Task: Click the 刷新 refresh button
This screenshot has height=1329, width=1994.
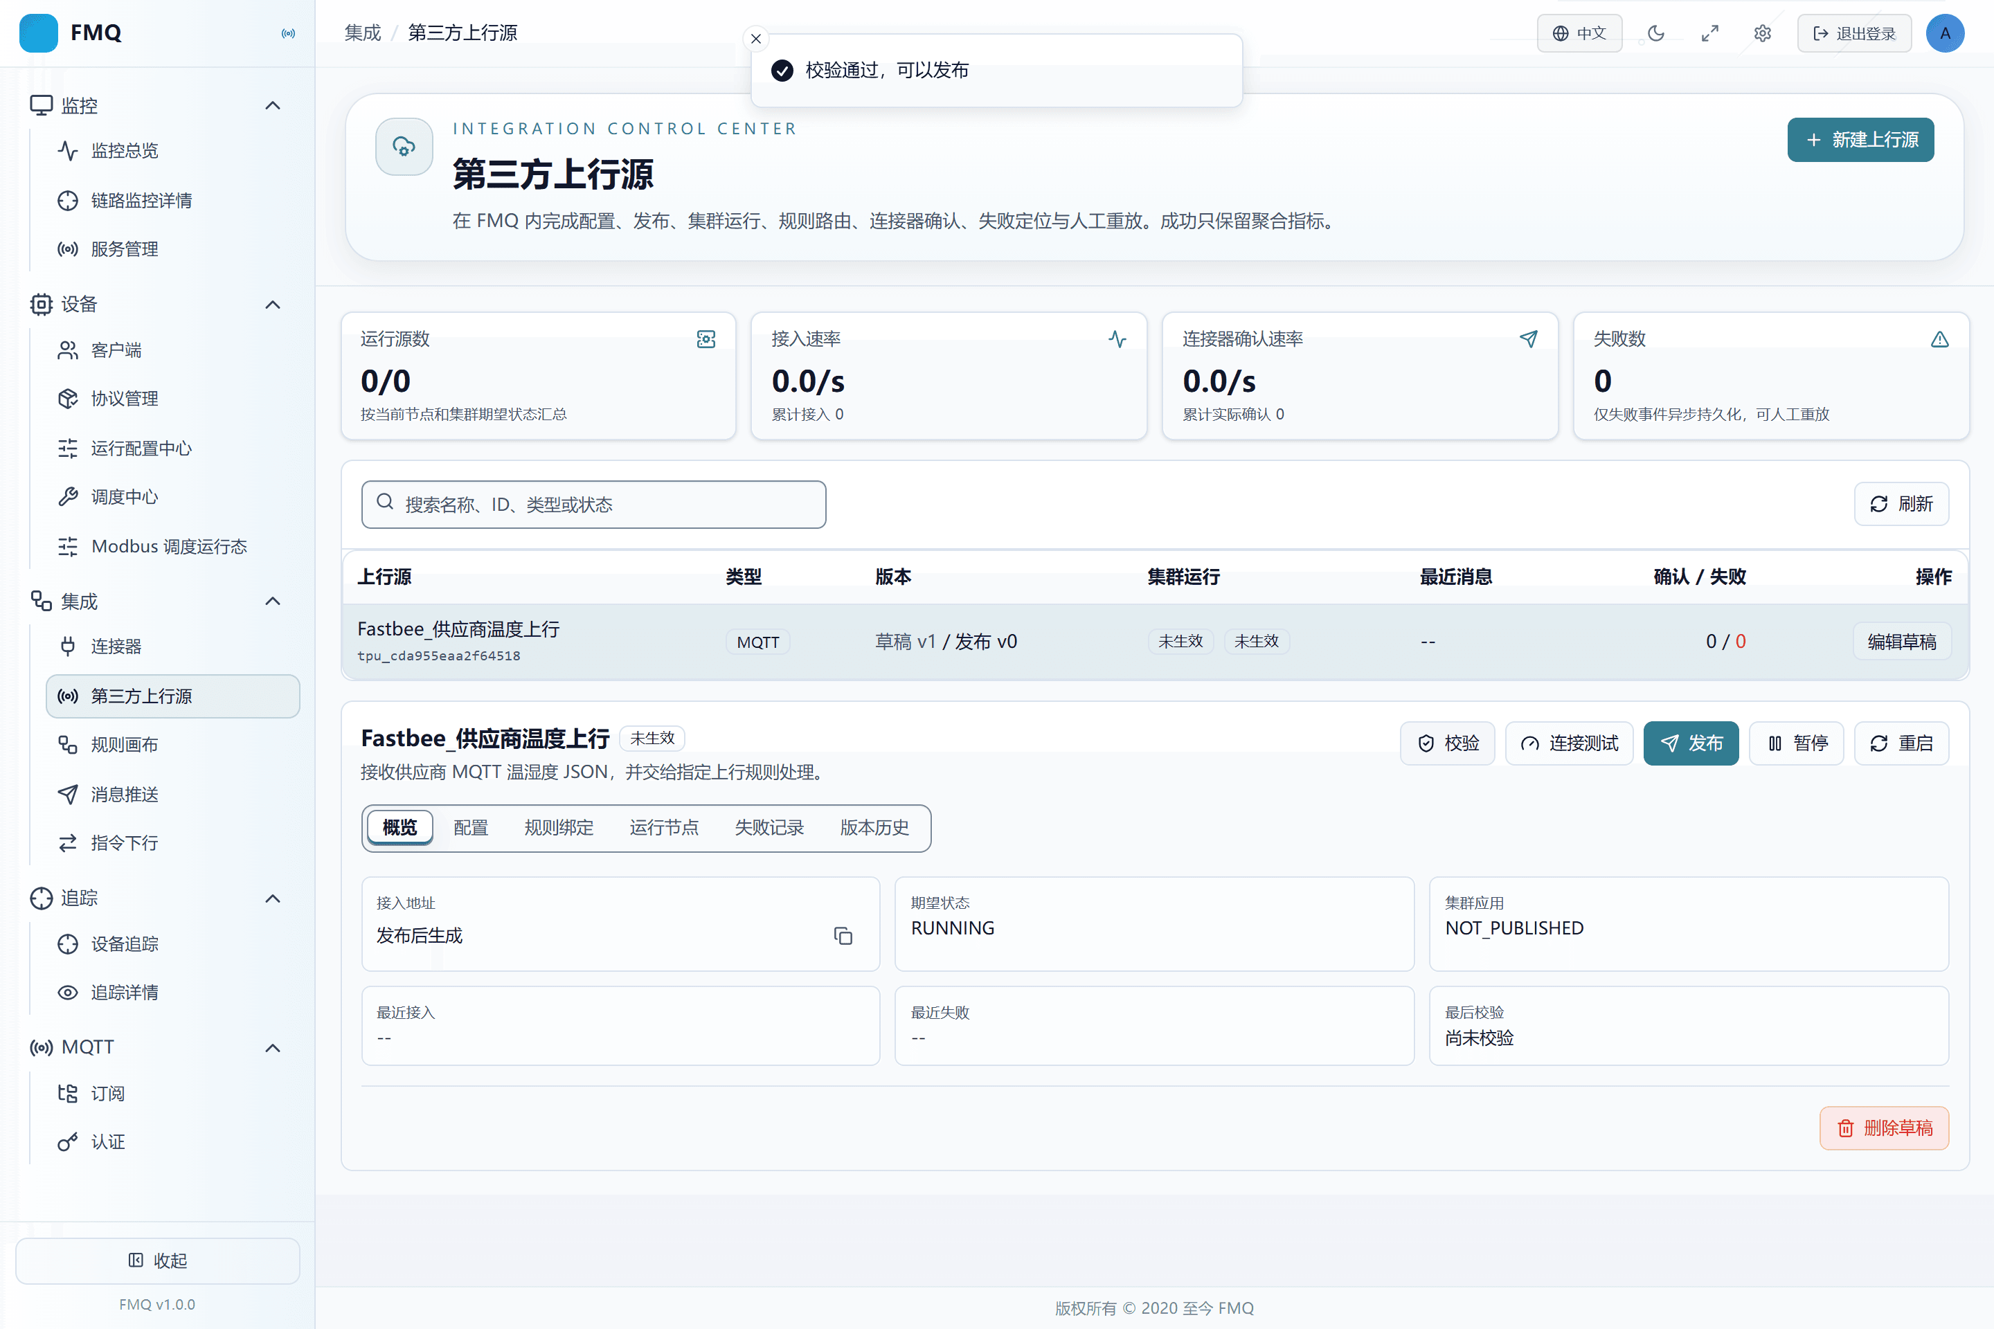Action: [1901, 505]
